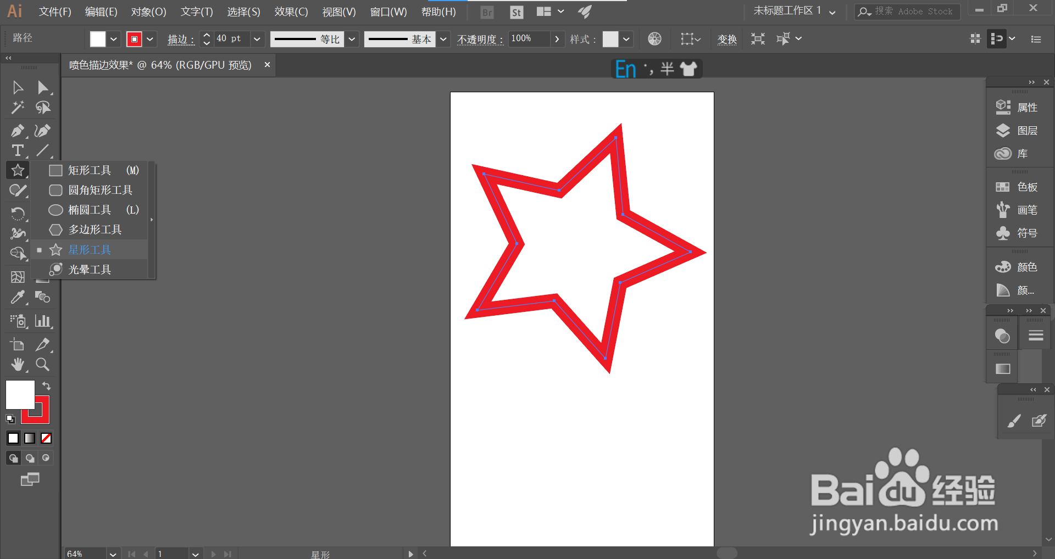Activate the Type tool
Viewport: 1055px width, 559px height.
click(18, 150)
